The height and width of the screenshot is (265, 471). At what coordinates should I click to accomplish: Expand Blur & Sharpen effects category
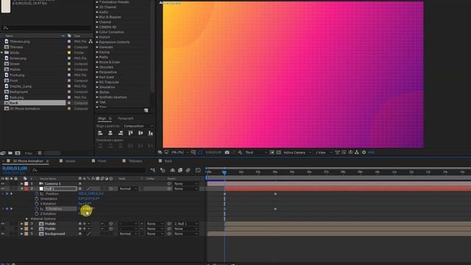(x=97, y=17)
